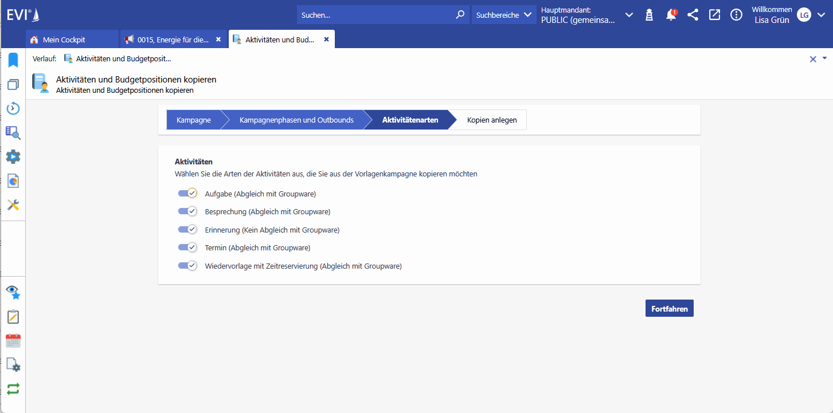This screenshot has height=413, width=833.
Task: Click the share icon in header
Action: 693,15
